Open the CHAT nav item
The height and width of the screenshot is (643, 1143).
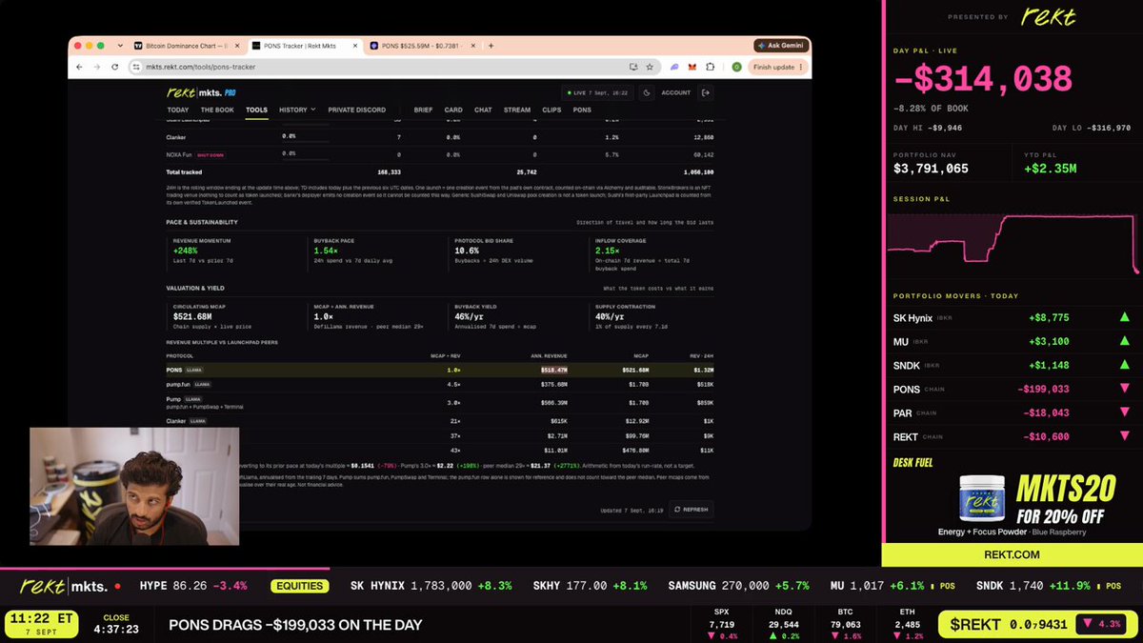point(483,110)
